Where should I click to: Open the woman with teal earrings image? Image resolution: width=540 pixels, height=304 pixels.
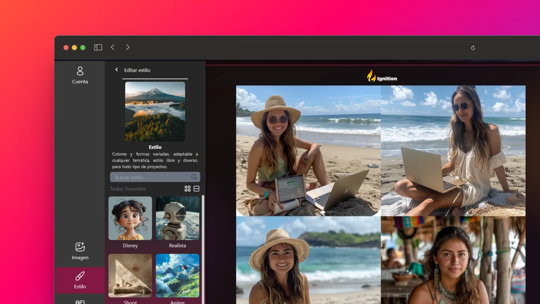click(x=453, y=260)
